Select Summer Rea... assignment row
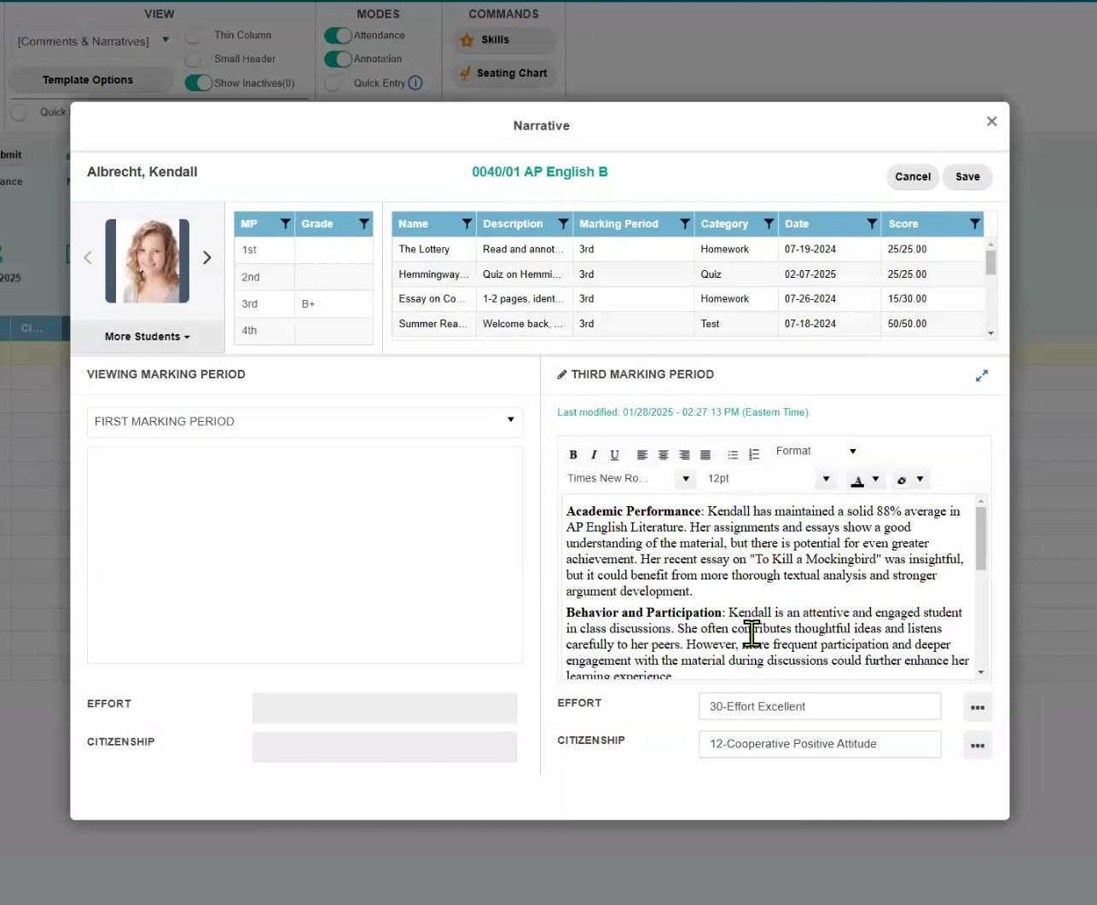 (688, 324)
